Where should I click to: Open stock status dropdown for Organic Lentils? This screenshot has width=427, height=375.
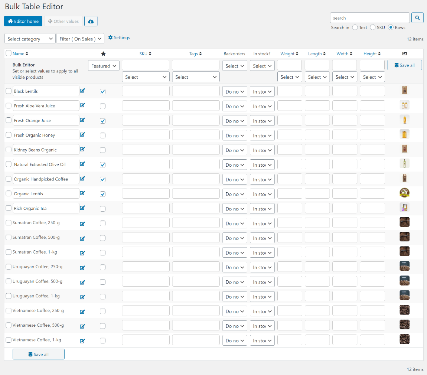(262, 194)
